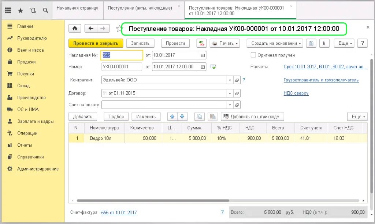Screen dimensions: 375x224
Task: Open Покупки section in sidebar
Action: 26,74
